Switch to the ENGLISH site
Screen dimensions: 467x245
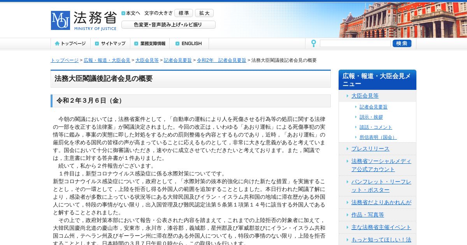tap(189, 44)
